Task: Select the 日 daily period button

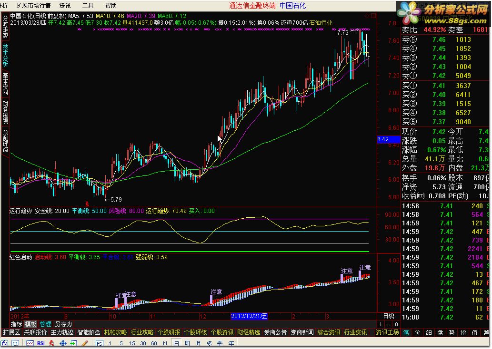Action: (176, 343)
